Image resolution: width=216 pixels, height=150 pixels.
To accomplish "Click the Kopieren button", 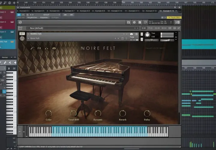I will (x=44, y=17).
